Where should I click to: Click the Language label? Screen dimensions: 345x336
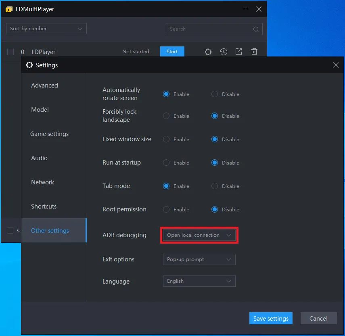pos(116,282)
